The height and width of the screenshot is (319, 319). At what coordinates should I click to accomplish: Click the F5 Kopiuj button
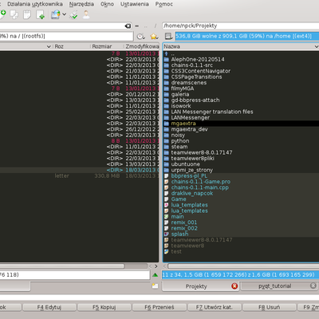point(104,307)
